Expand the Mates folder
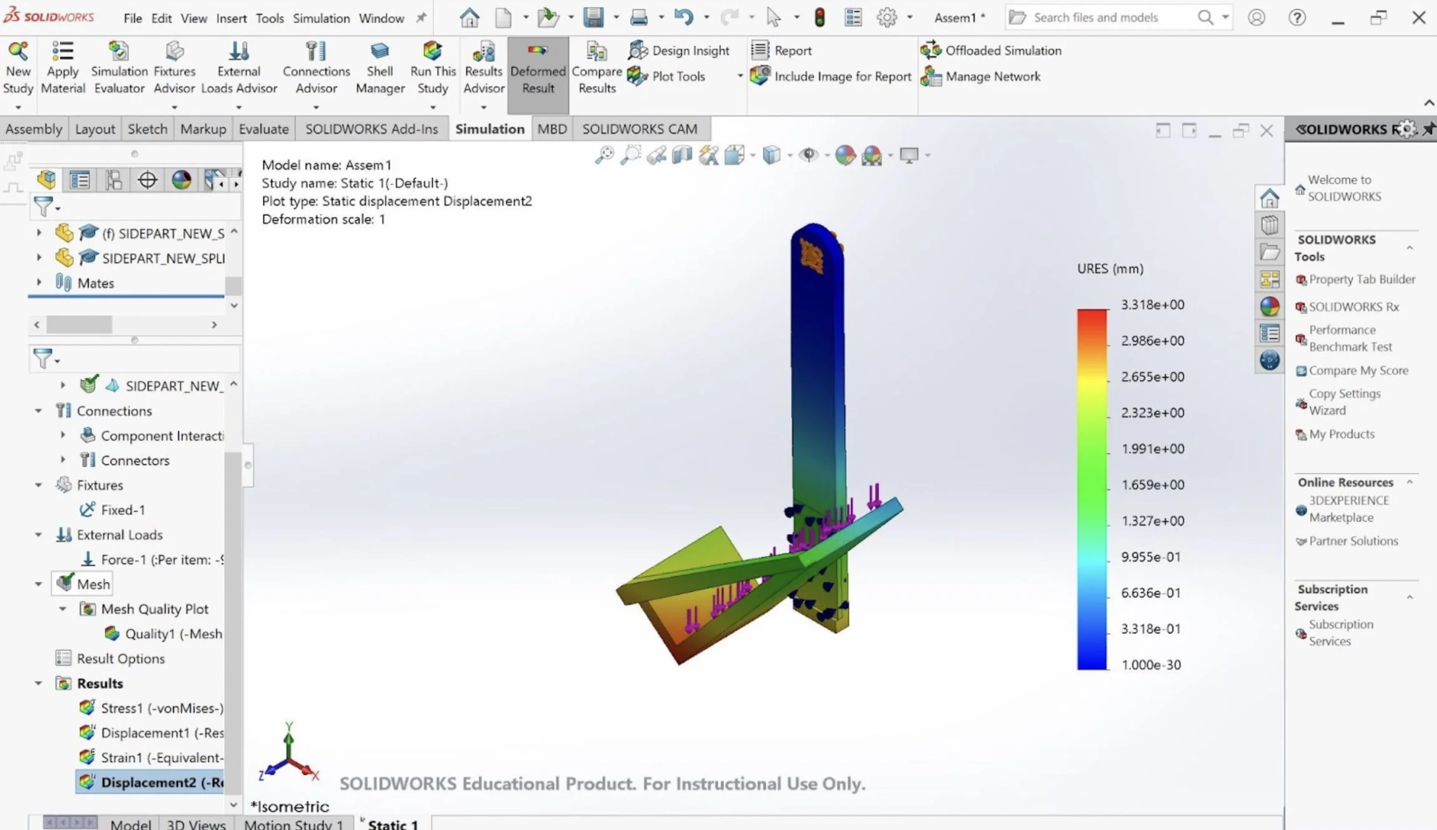 click(39, 283)
